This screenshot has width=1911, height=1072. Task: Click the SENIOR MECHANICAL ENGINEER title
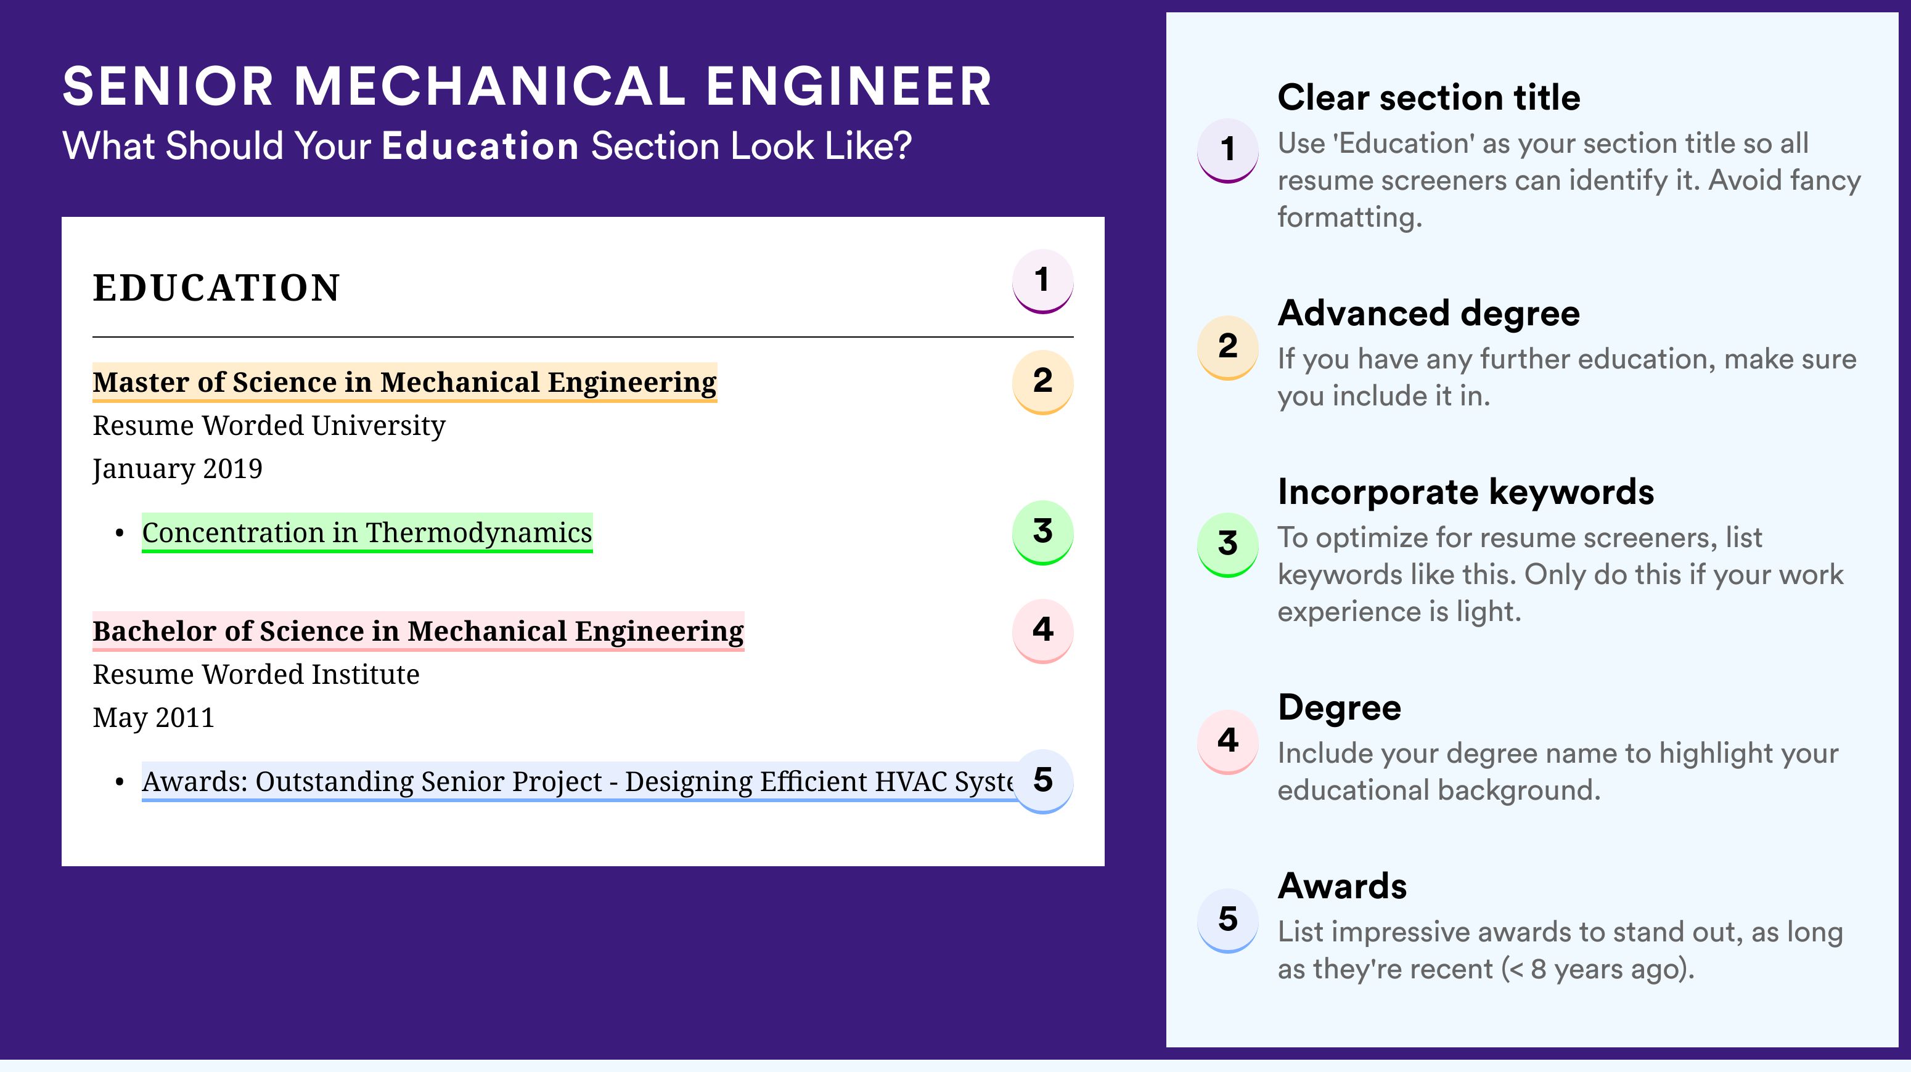(x=526, y=86)
